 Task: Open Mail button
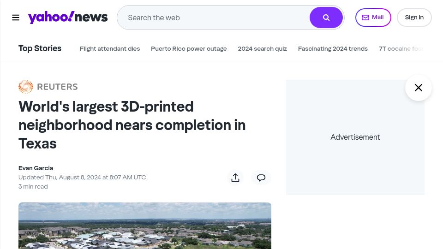[373, 18]
